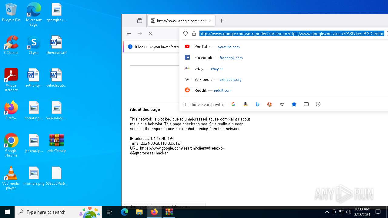The image size is (388, 218).
Task: Select themcalls.rtf document on desktop
Action: coord(57,45)
